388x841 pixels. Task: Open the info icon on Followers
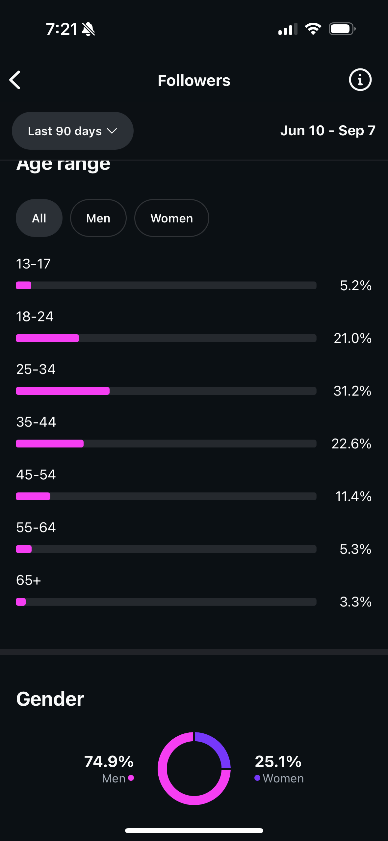(x=360, y=80)
